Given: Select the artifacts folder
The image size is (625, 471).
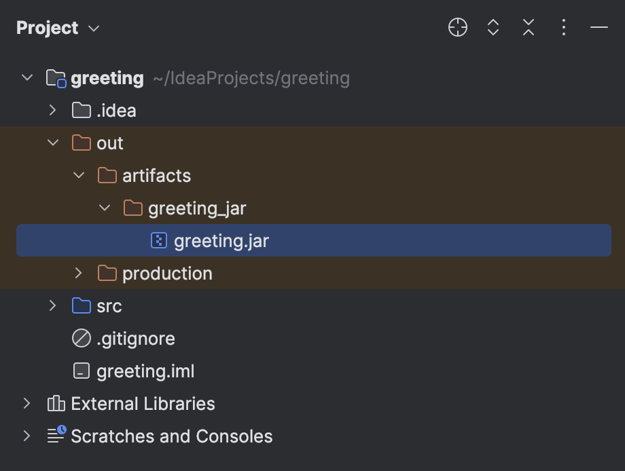Looking at the screenshot, I should 157,175.
